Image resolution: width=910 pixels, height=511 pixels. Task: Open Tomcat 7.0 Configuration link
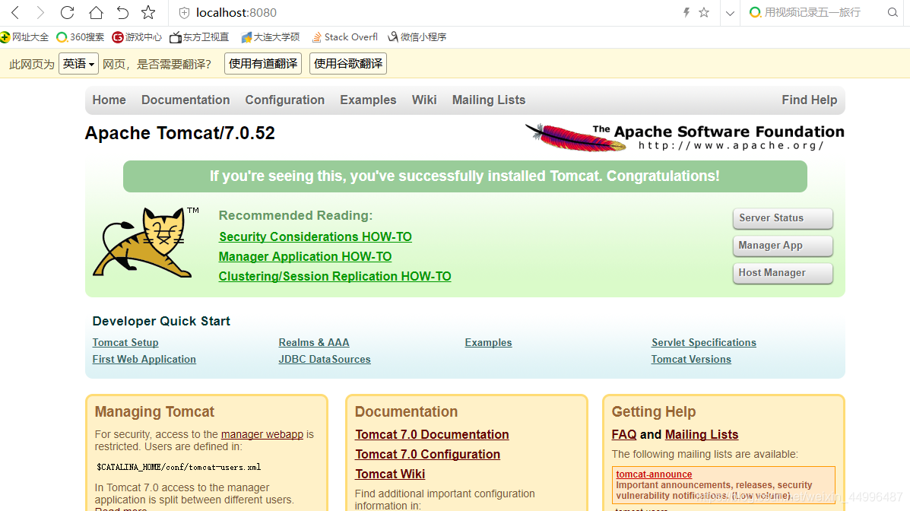click(x=428, y=454)
